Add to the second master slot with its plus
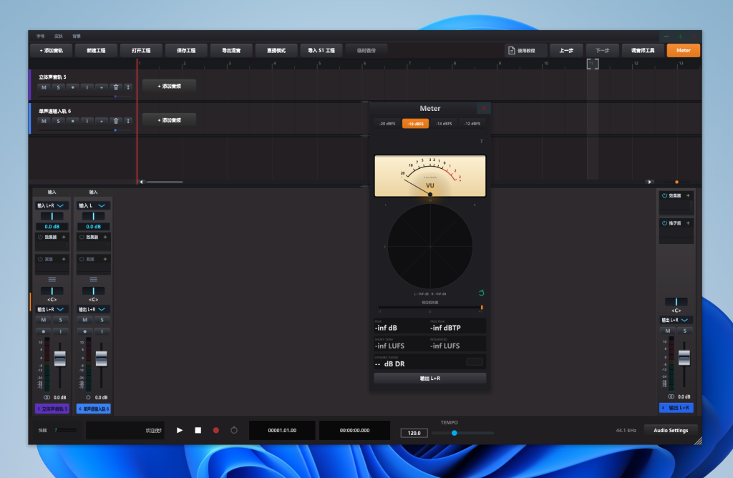Image resolution: width=733 pixels, height=478 pixels. click(x=688, y=223)
